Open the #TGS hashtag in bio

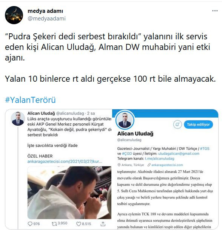205,148
